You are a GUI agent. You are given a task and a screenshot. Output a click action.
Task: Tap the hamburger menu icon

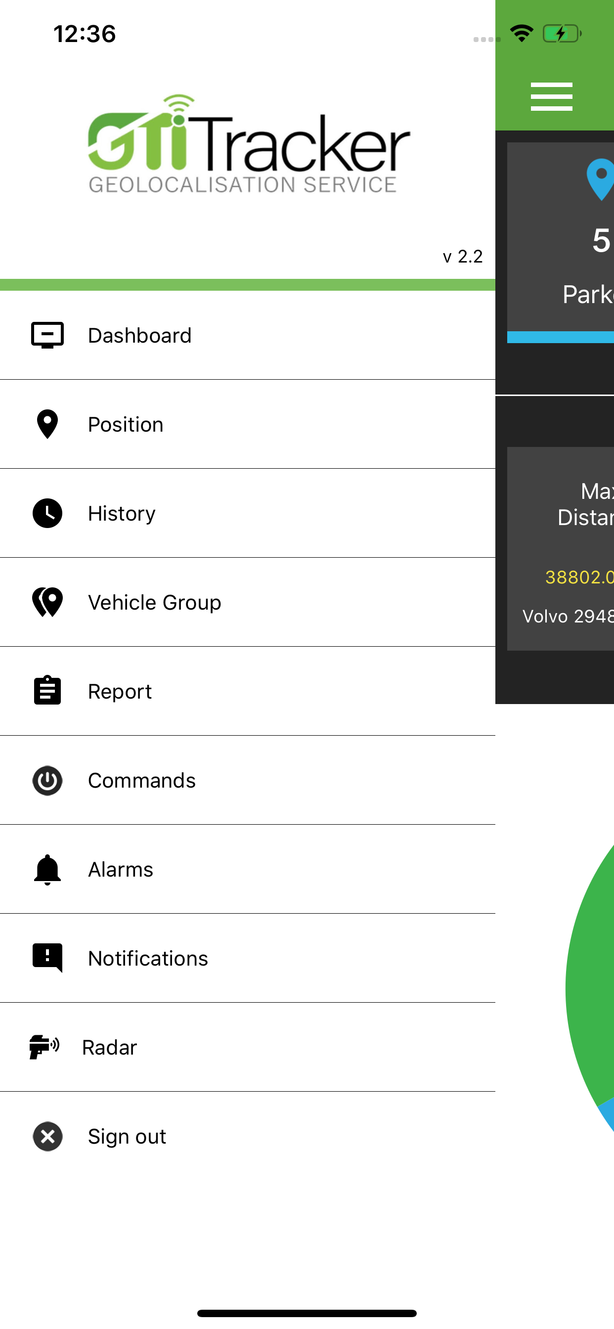click(x=551, y=96)
